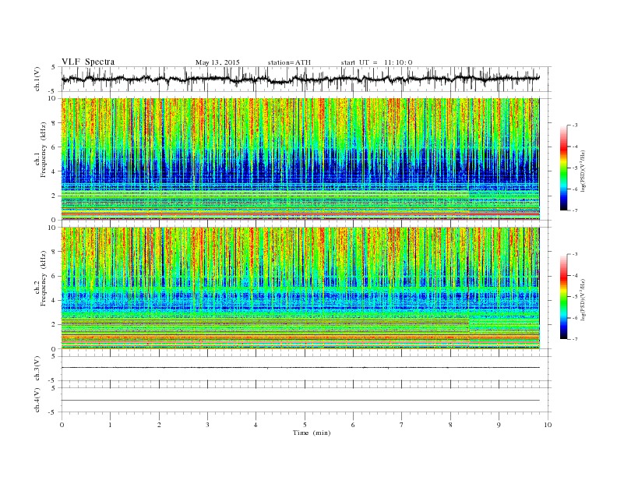The image size is (617, 477).
Task: Click the ch.1 spectrogram panel
Action: (300, 159)
